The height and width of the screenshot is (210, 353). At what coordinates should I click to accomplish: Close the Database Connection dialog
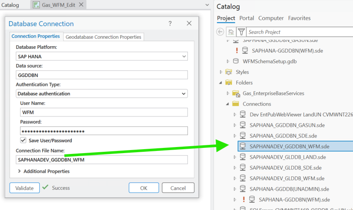pos(189,23)
